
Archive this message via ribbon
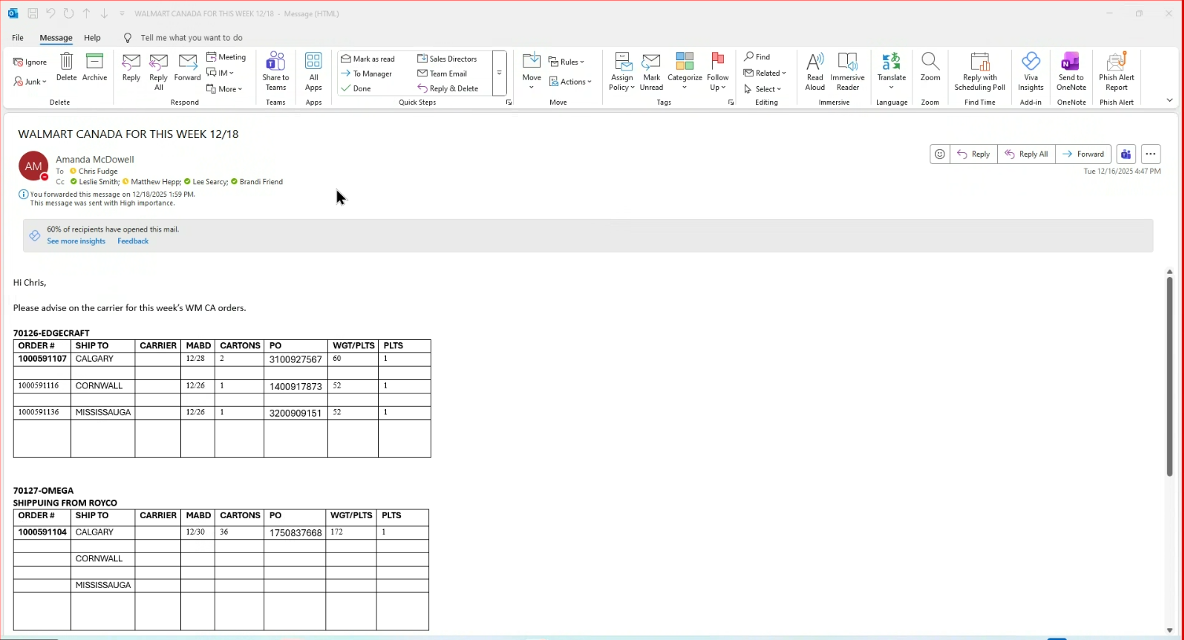pos(94,67)
